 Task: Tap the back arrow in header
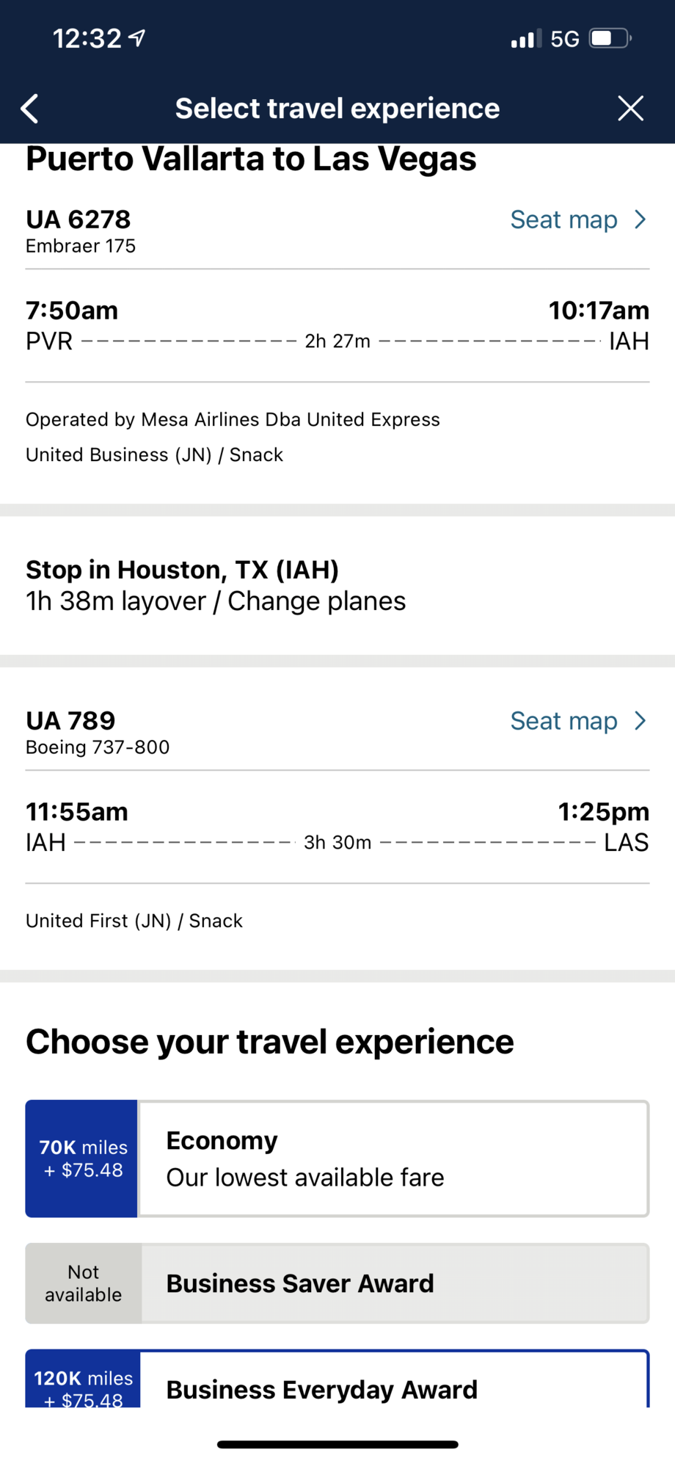(x=30, y=109)
